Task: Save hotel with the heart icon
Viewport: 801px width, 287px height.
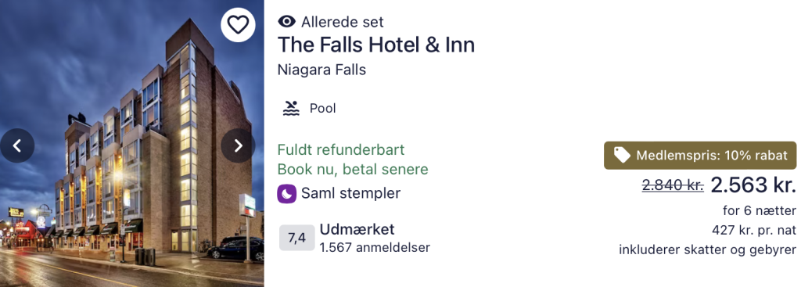Action: [238, 24]
